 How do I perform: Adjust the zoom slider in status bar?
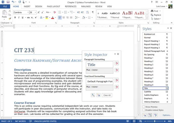point(155,121)
